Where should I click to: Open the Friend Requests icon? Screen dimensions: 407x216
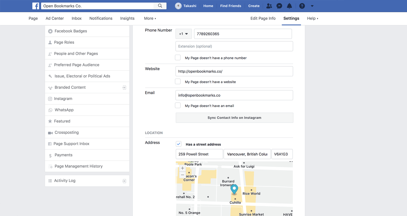coord(269,6)
